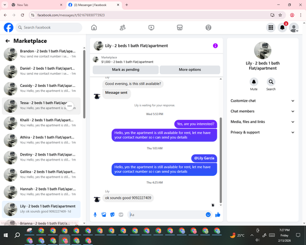Select Lily's conversation in the list
The width and height of the screenshot is (306, 245).
point(41,209)
